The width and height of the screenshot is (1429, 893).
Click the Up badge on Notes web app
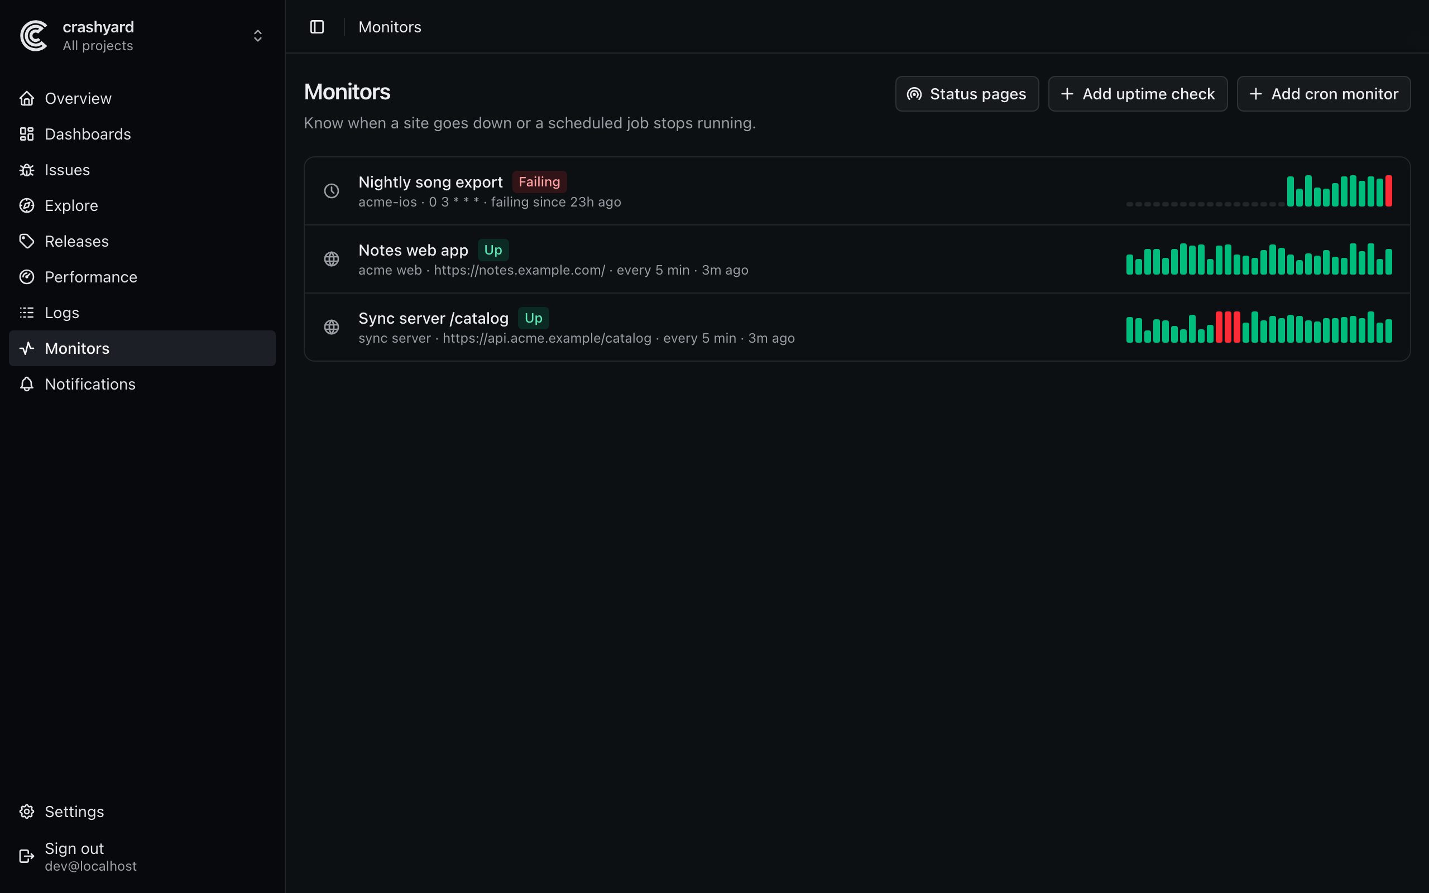click(x=493, y=250)
